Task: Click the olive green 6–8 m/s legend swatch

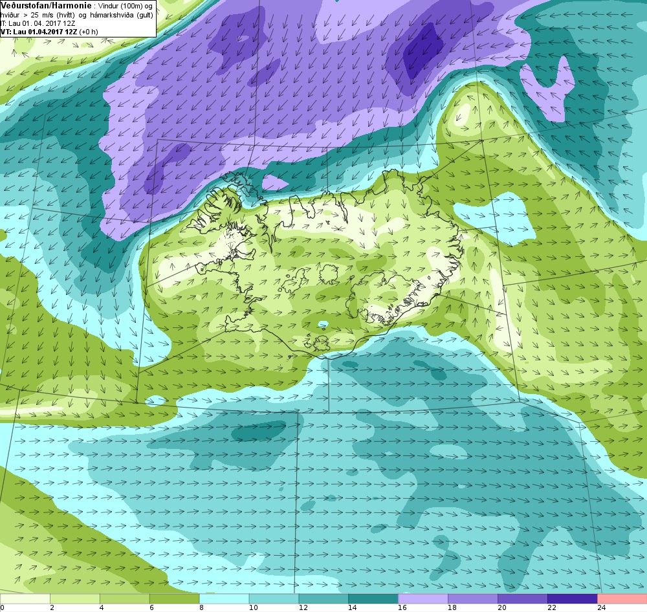Action: point(175,598)
